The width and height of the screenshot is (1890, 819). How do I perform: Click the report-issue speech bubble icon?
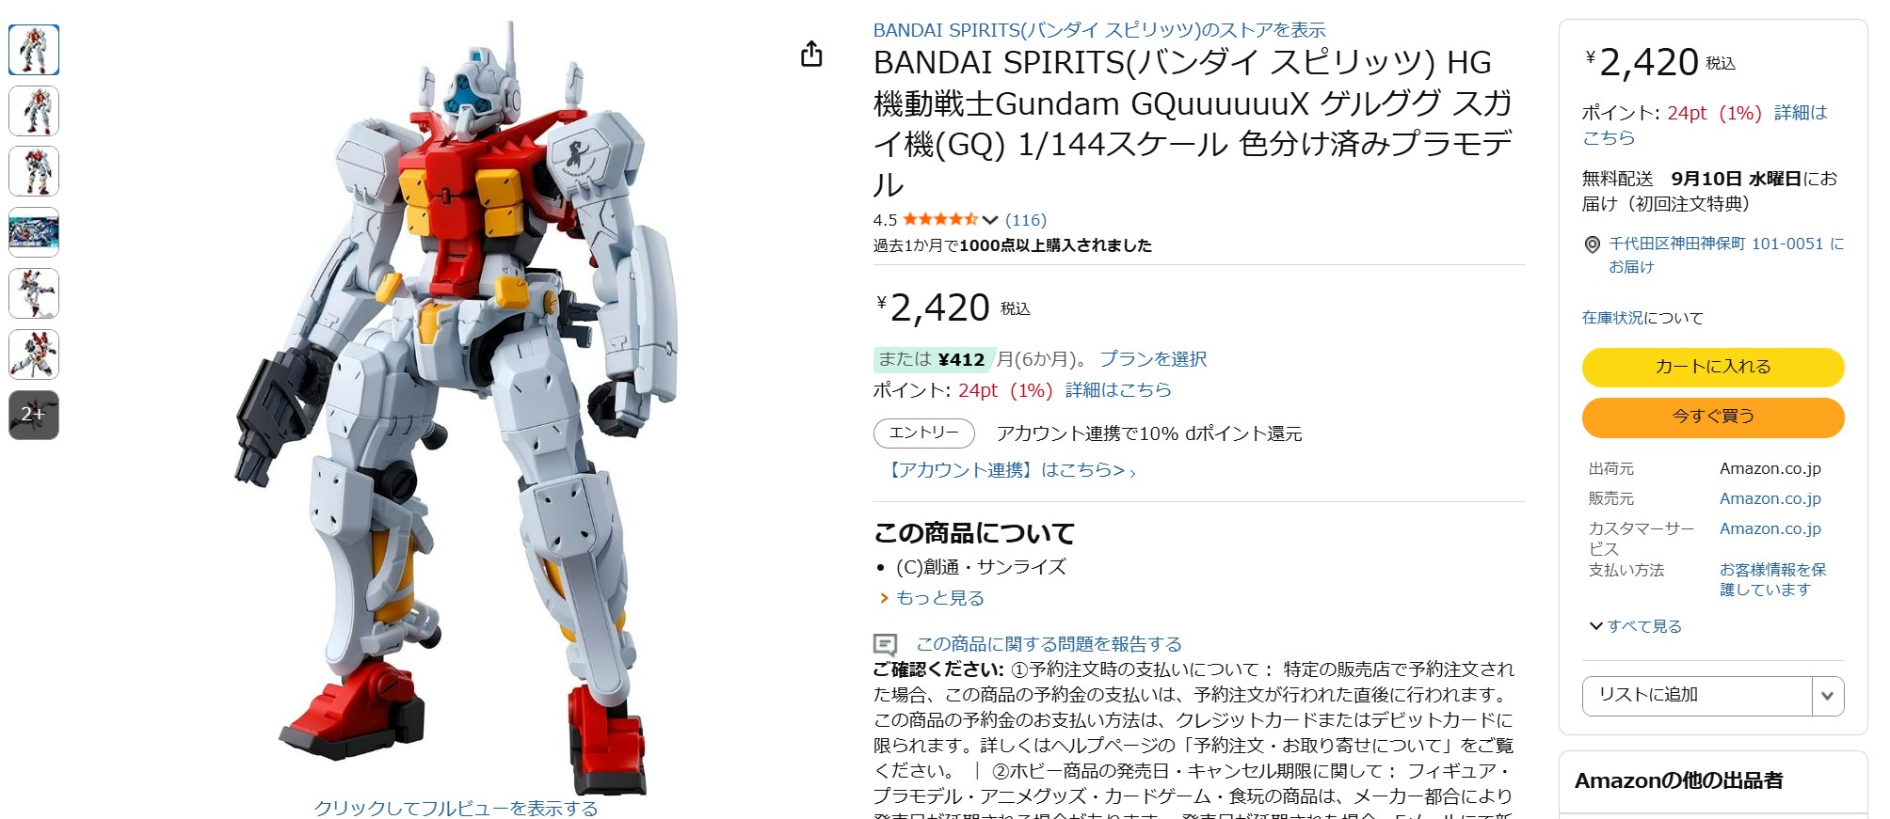[885, 644]
